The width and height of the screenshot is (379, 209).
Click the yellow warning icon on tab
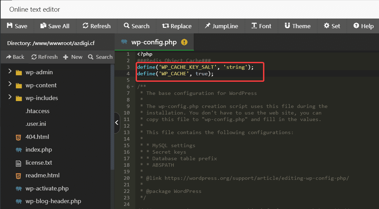185,42
